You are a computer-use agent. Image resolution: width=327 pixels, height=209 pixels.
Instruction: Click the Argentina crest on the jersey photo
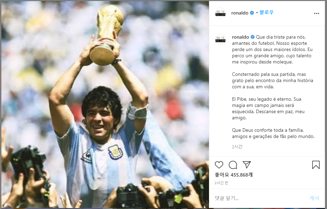click(x=115, y=152)
